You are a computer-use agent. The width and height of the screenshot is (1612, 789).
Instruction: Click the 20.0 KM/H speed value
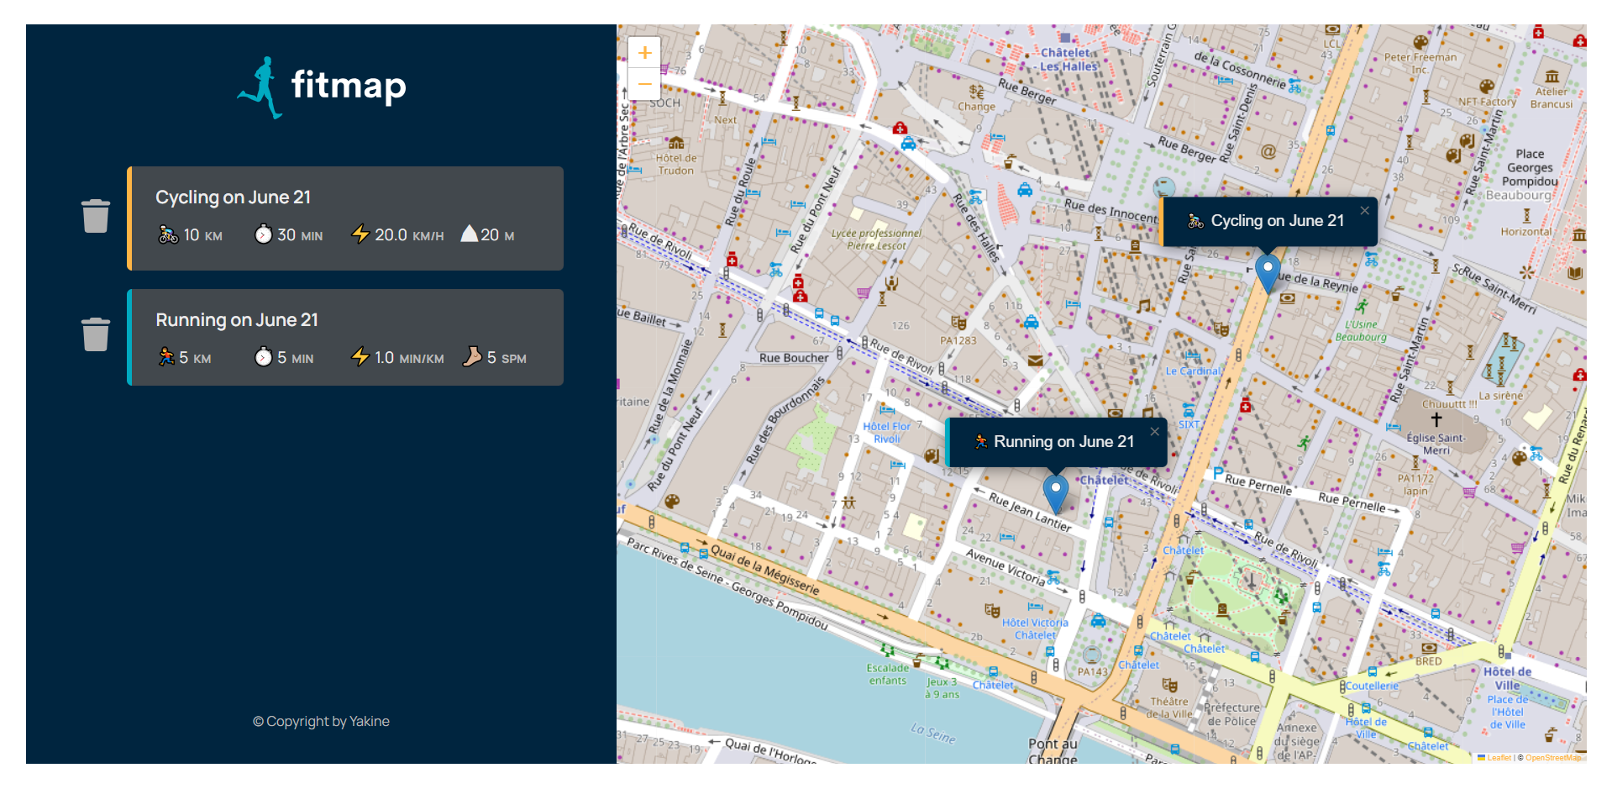point(409,235)
